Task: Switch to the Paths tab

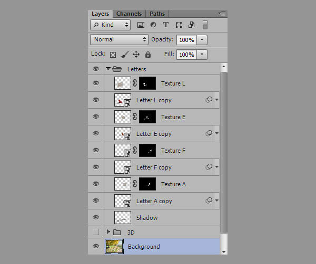Action: pos(157,14)
